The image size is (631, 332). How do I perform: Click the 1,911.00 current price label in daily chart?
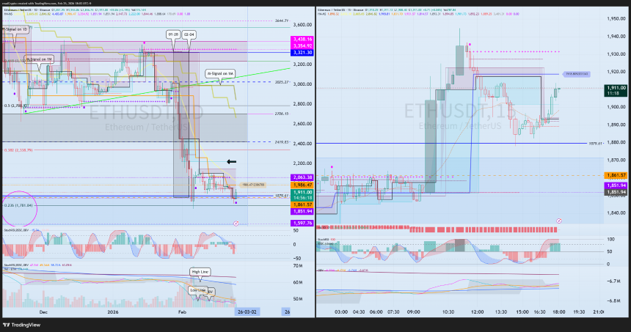pos(302,195)
